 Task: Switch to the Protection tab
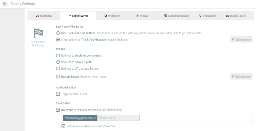pyautogui.click(x=112, y=16)
